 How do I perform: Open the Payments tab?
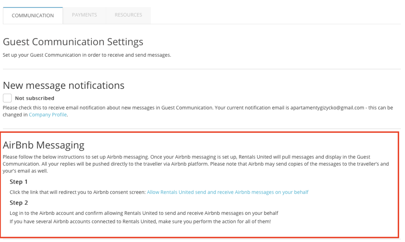[x=84, y=15]
